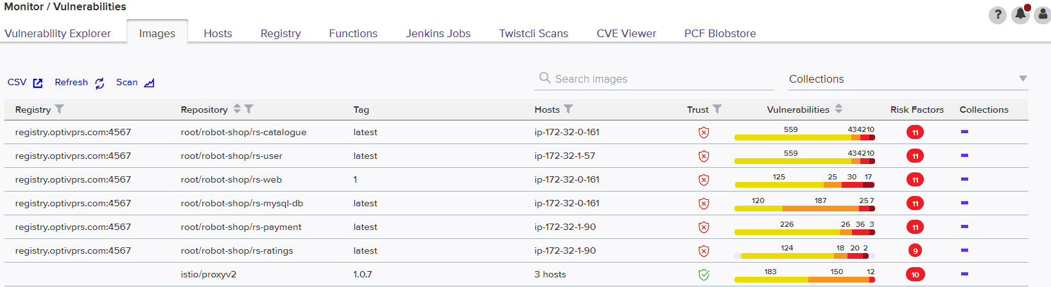Toggle sort order on Repository column
Image resolution: width=1051 pixels, height=287 pixels.
pyautogui.click(x=237, y=110)
